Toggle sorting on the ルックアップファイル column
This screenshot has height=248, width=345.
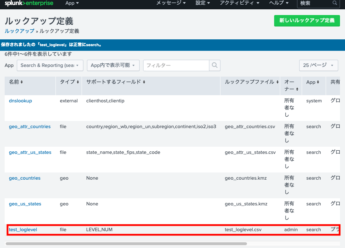click(x=251, y=82)
